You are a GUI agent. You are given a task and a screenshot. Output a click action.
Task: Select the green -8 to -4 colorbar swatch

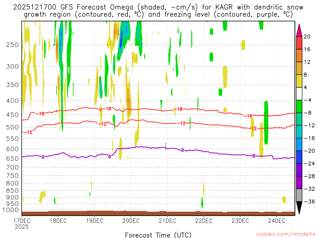(299, 106)
